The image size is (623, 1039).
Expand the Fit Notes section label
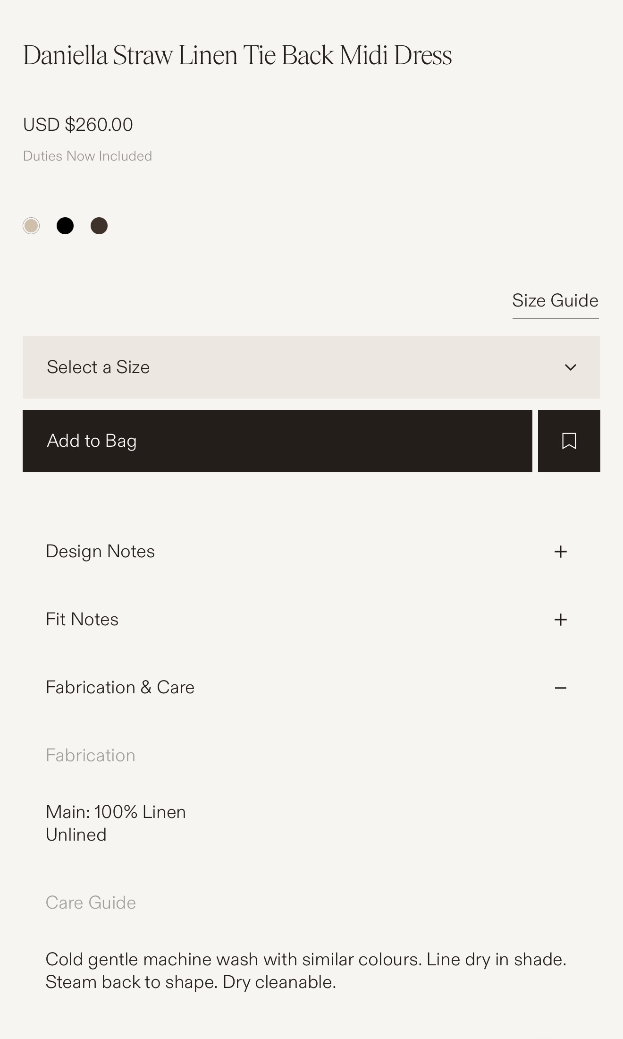click(82, 620)
